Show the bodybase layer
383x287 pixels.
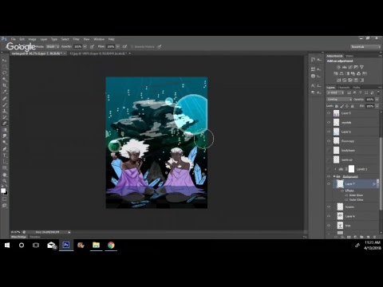click(329, 151)
